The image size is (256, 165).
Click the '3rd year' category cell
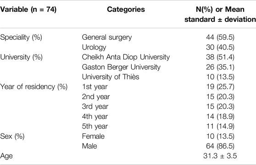coord(95,106)
